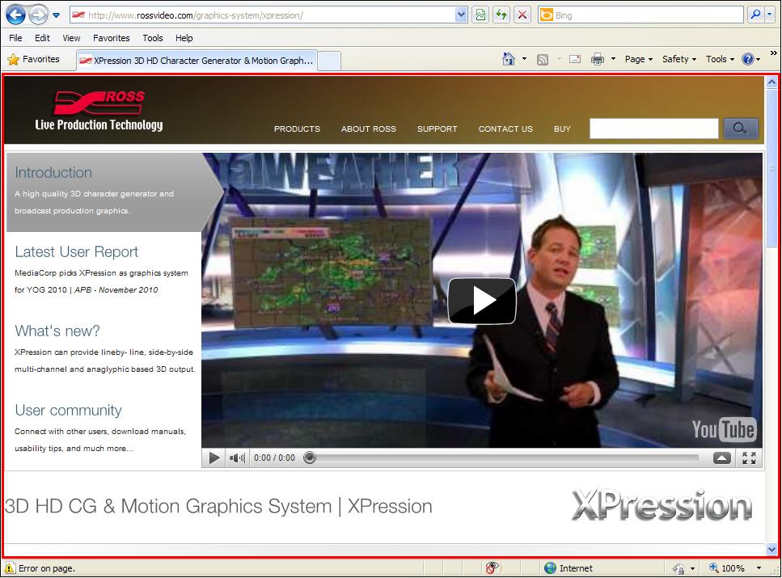Click the video scrubber handle at start
782x578 pixels.
point(310,458)
